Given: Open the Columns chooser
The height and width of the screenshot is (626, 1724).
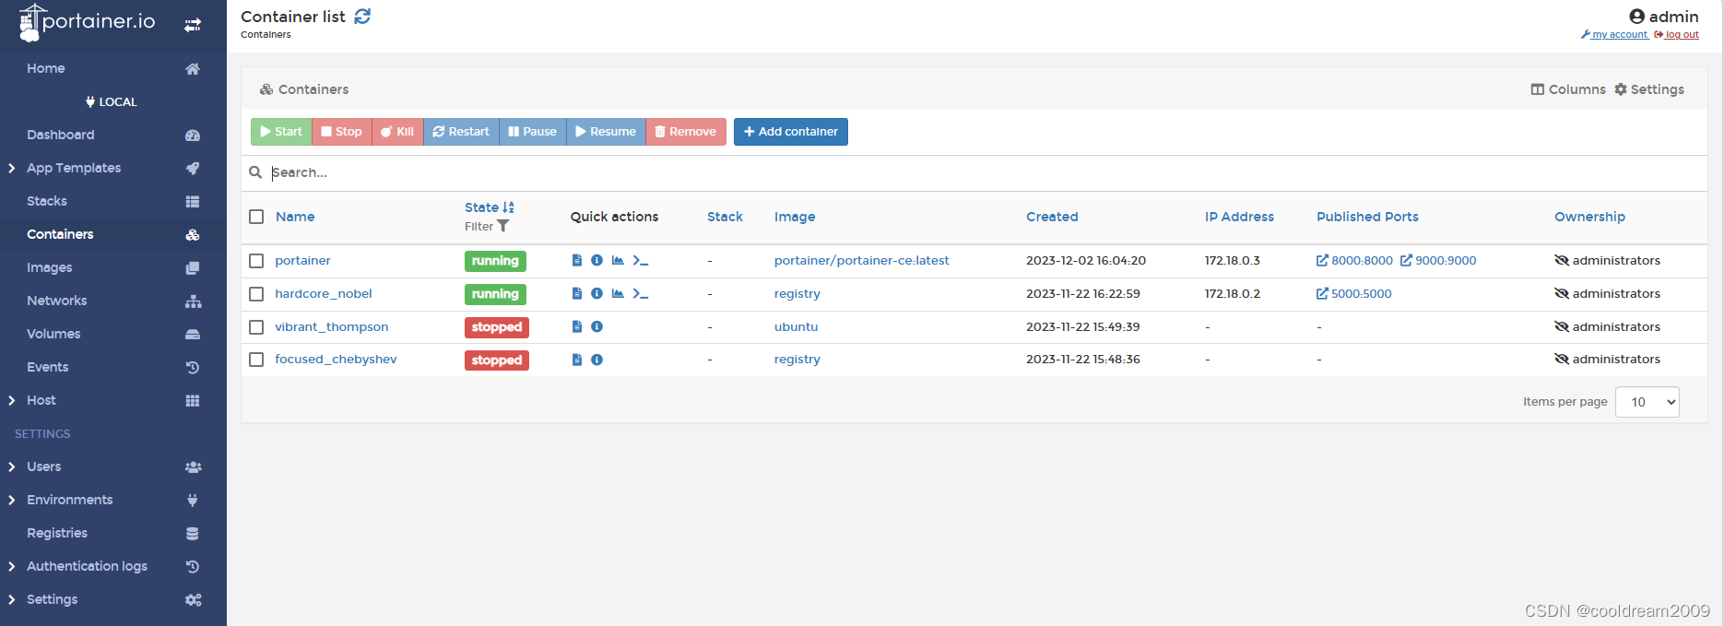Looking at the screenshot, I should pos(1568,89).
